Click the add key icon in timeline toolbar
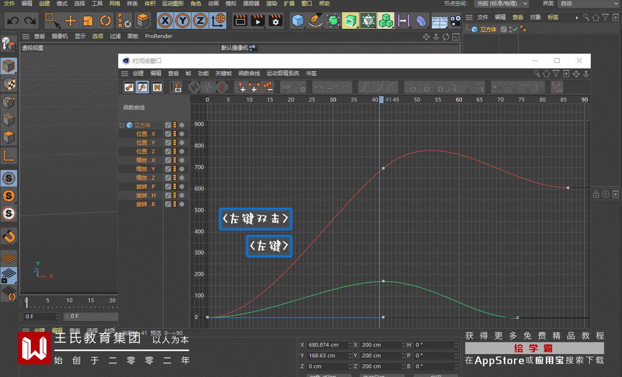The image size is (622, 377). (241, 87)
